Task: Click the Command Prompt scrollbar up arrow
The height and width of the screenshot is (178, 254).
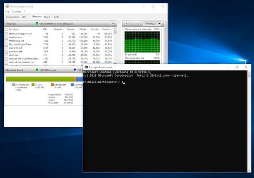Action: [x=249, y=72]
